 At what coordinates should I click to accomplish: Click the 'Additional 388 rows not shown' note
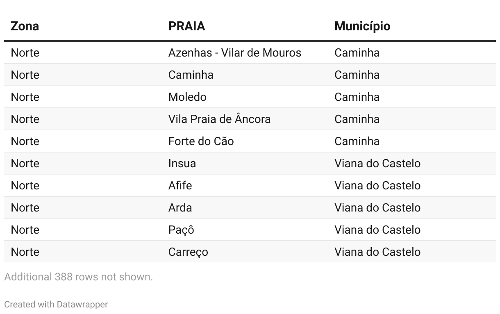click(x=78, y=277)
